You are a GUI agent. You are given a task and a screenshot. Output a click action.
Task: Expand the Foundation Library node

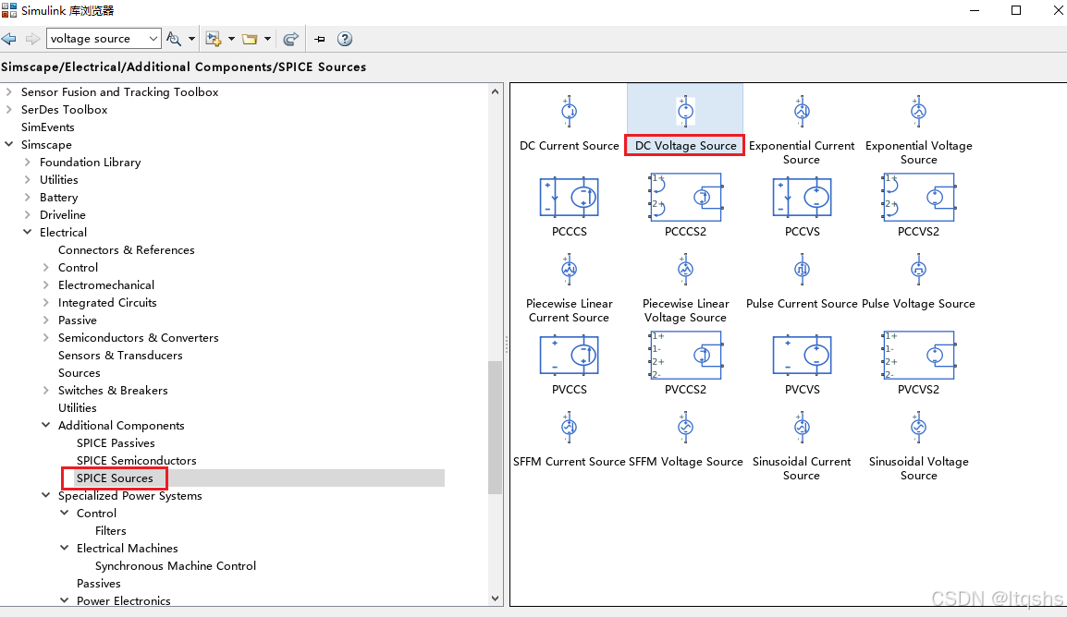[27, 162]
